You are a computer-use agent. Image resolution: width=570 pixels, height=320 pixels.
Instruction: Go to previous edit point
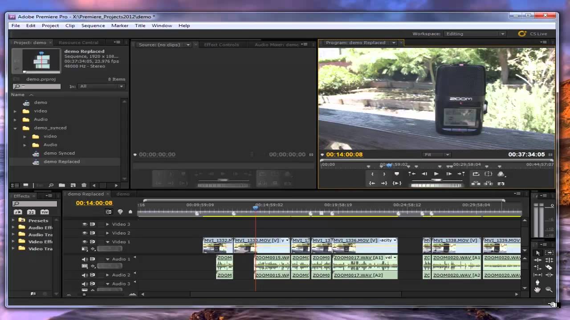pyautogui.click(x=412, y=174)
